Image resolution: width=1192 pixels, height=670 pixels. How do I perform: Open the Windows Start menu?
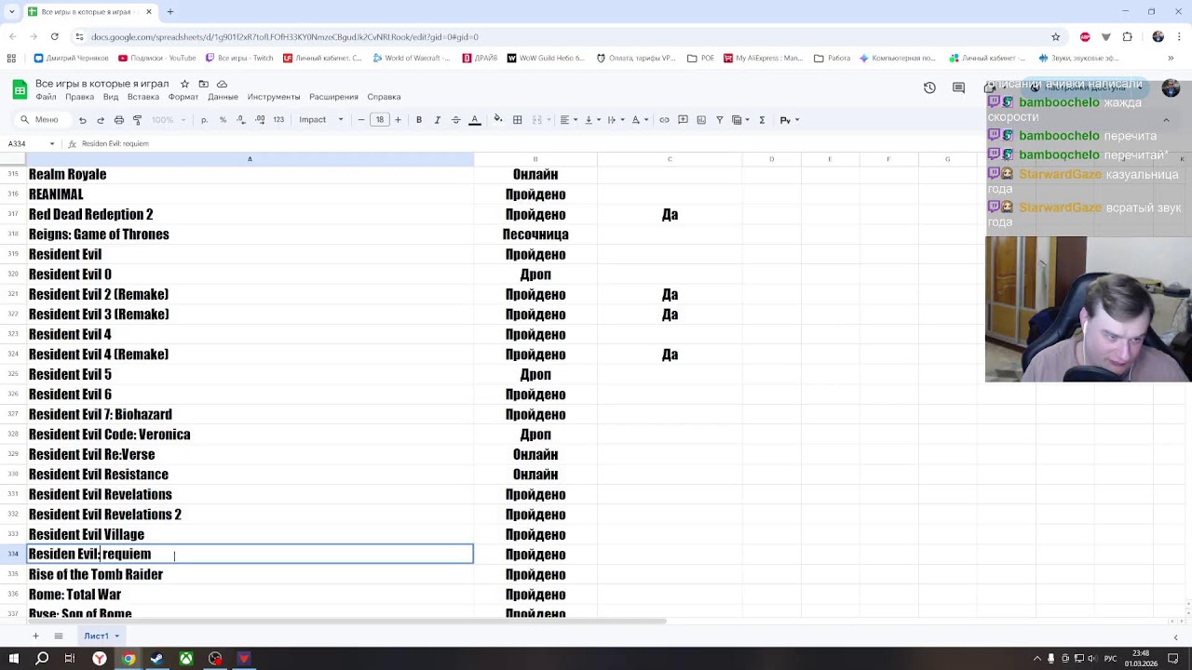13,659
